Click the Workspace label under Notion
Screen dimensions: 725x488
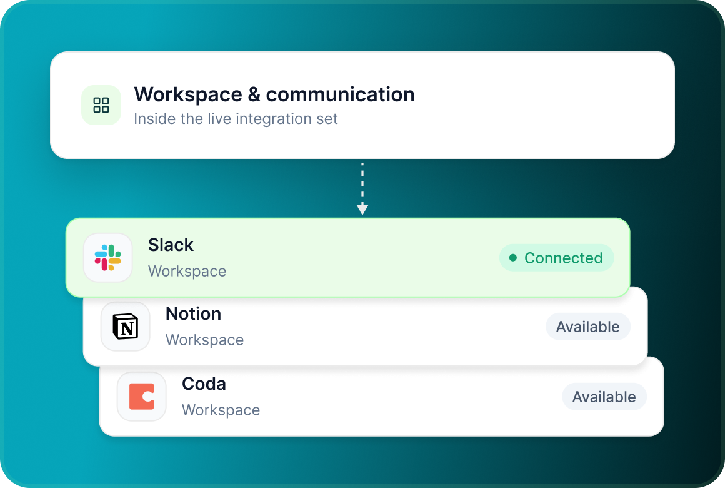[205, 340]
